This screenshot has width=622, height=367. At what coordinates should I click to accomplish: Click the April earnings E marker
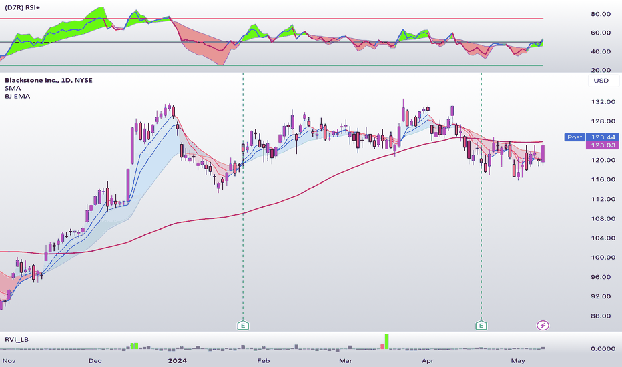[x=481, y=326]
